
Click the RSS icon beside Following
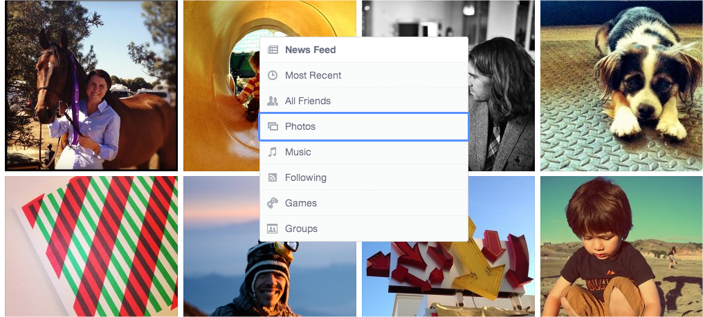tap(273, 177)
